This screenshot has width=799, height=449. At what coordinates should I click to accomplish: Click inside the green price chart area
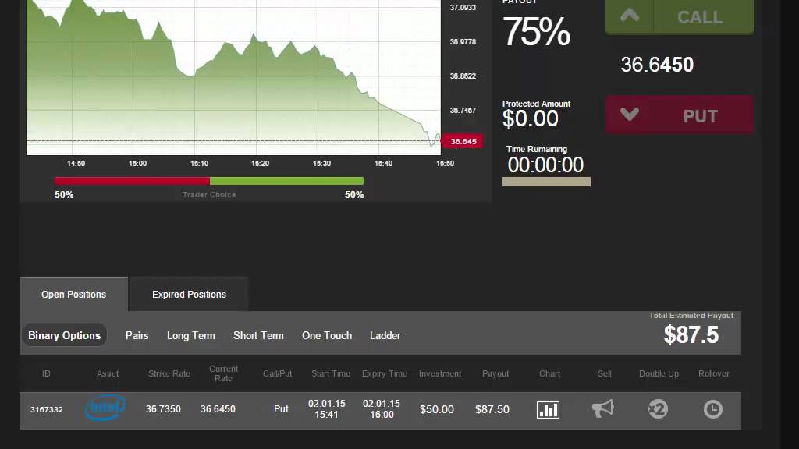coord(233,77)
